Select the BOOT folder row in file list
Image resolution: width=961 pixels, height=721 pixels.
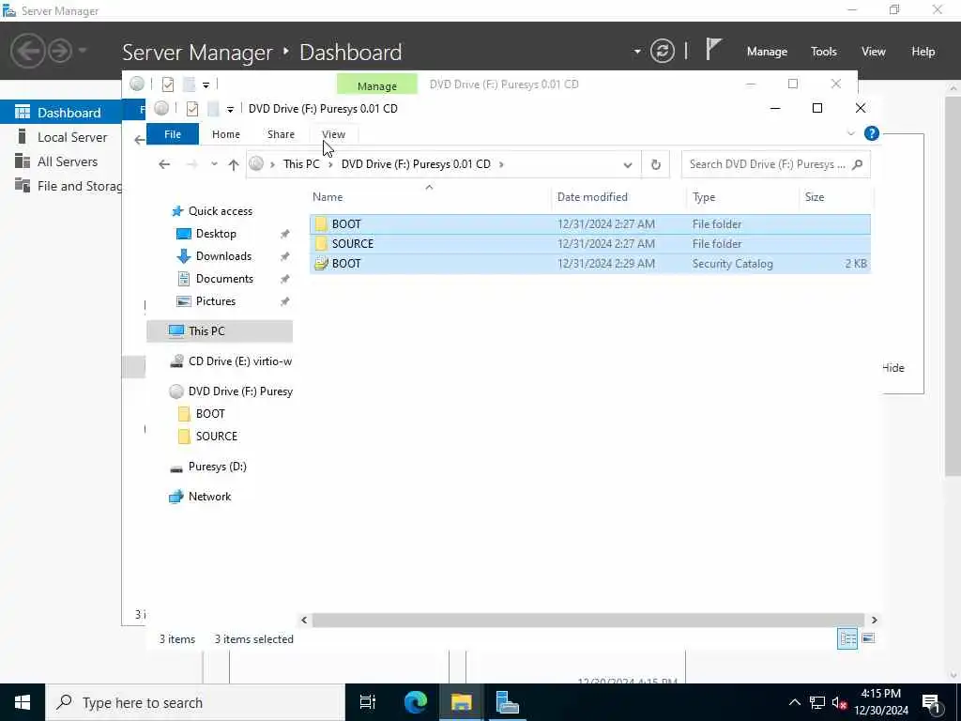[x=589, y=223]
